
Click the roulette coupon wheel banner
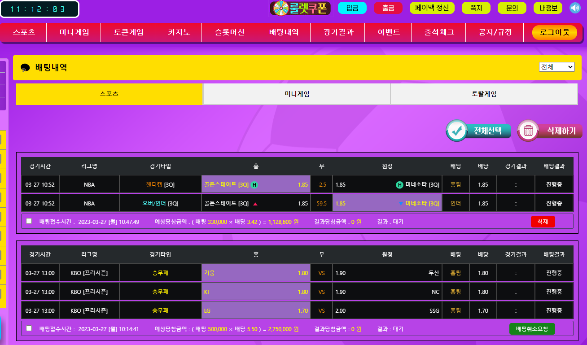(300, 8)
